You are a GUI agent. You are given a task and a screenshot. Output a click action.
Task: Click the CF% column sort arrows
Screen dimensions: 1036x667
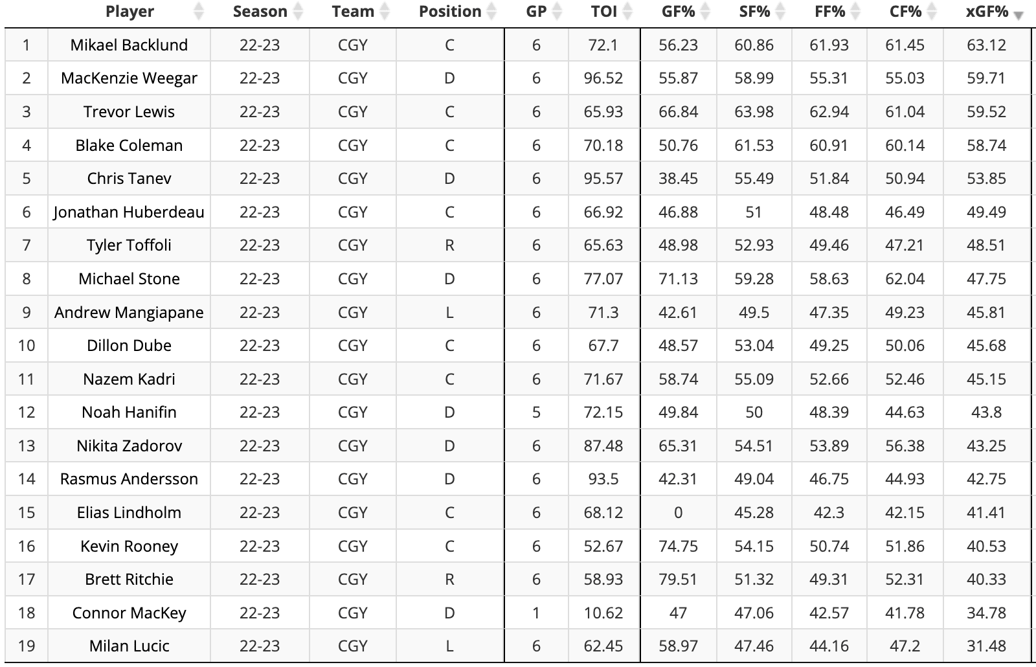coord(932,12)
